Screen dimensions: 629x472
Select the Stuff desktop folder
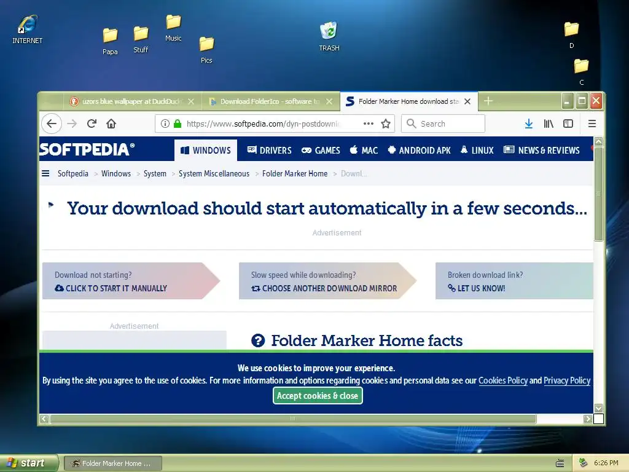[x=141, y=39]
